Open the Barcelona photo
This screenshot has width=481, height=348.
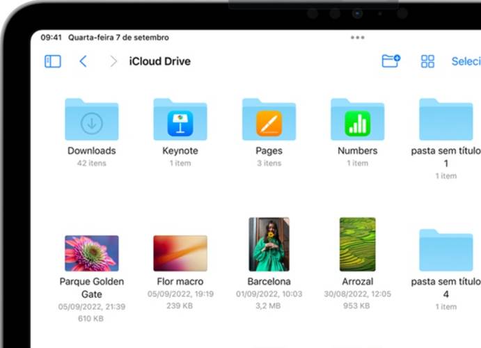[269, 244]
